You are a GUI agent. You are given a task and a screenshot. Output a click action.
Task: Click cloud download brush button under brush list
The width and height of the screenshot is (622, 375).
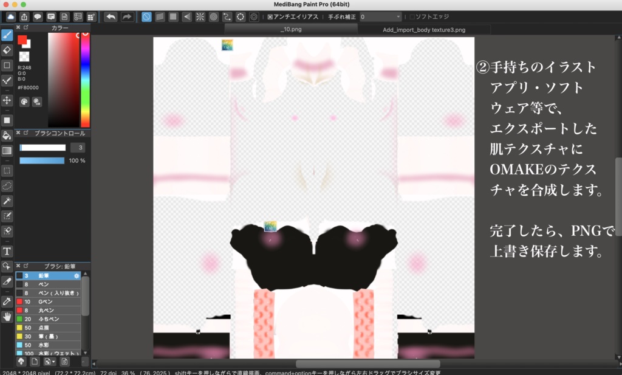point(21,362)
